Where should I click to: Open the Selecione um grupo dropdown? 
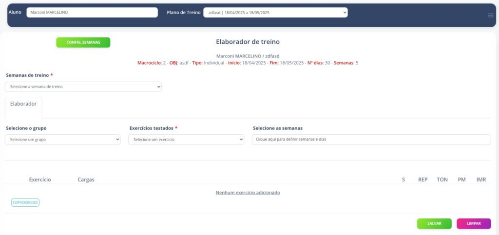coord(63,140)
